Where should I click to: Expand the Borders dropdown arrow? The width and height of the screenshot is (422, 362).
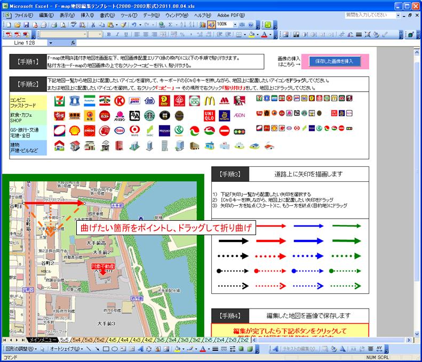[245, 35]
